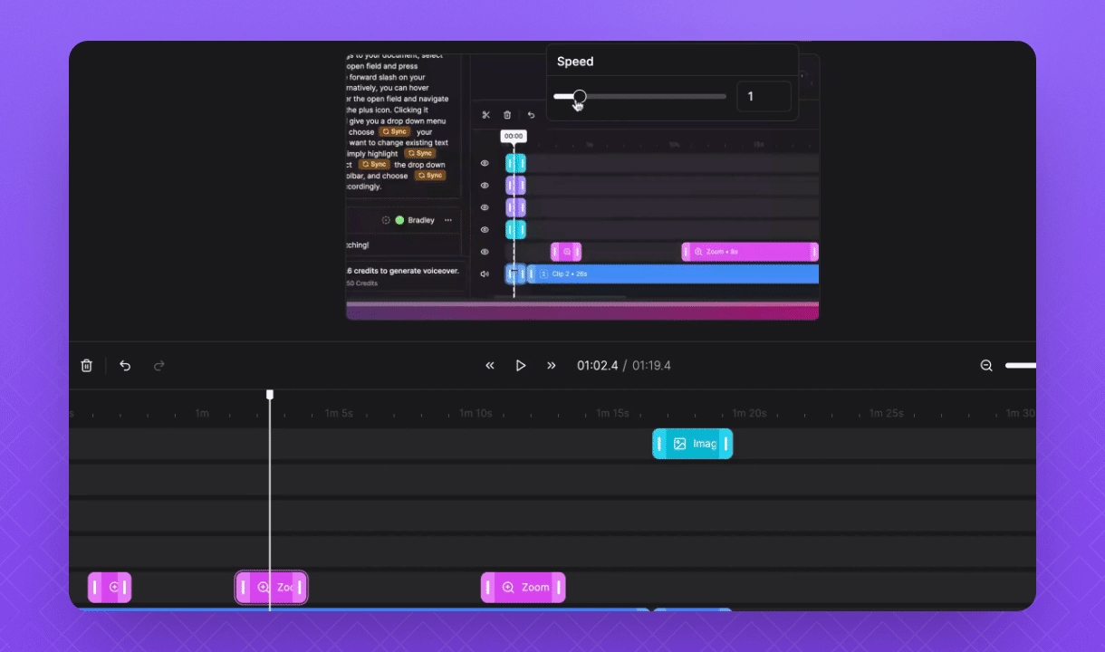Toggle eye icon of the top cyan-clip track
Screen dimensions: 1105x652
pyautogui.click(x=485, y=164)
